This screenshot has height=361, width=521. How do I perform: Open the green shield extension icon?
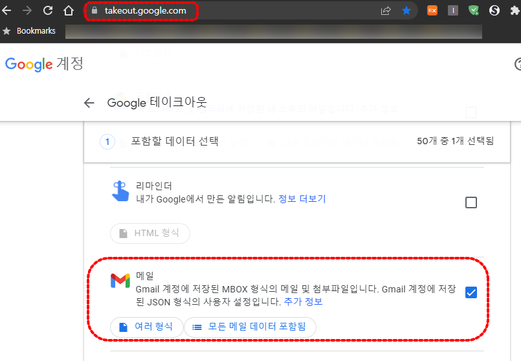[474, 10]
